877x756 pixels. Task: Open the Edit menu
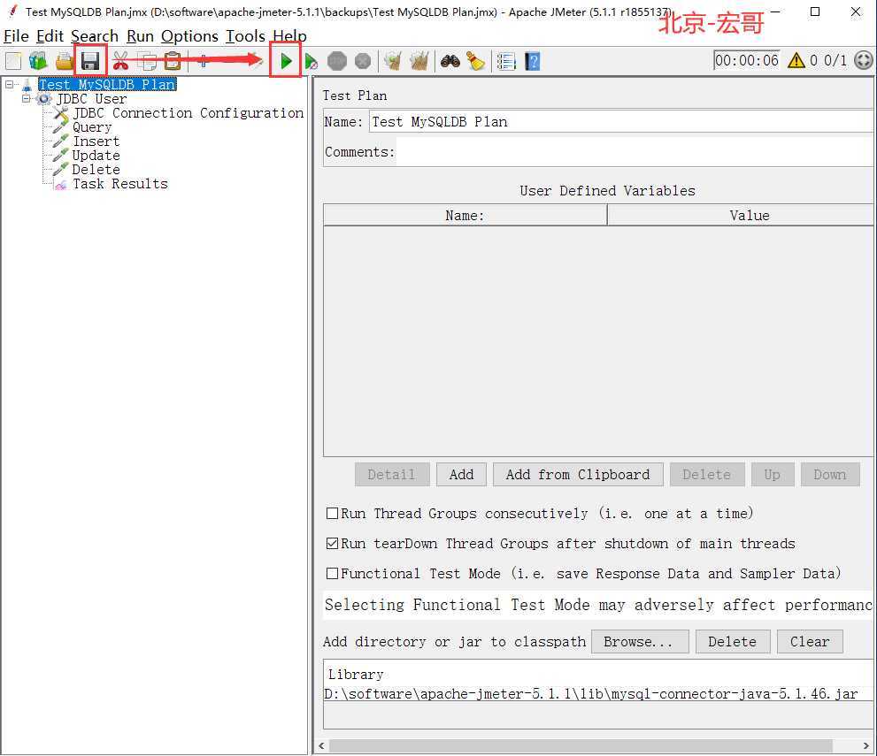[50, 36]
